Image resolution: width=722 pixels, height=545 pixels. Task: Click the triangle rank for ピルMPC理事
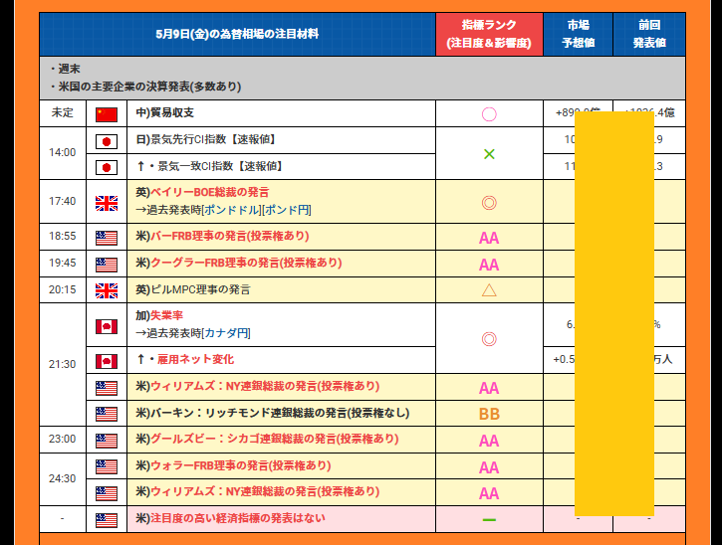coord(489,290)
